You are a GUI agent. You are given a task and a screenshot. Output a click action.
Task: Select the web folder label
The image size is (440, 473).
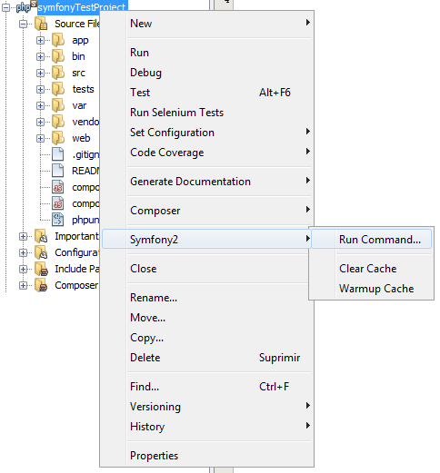click(x=81, y=138)
